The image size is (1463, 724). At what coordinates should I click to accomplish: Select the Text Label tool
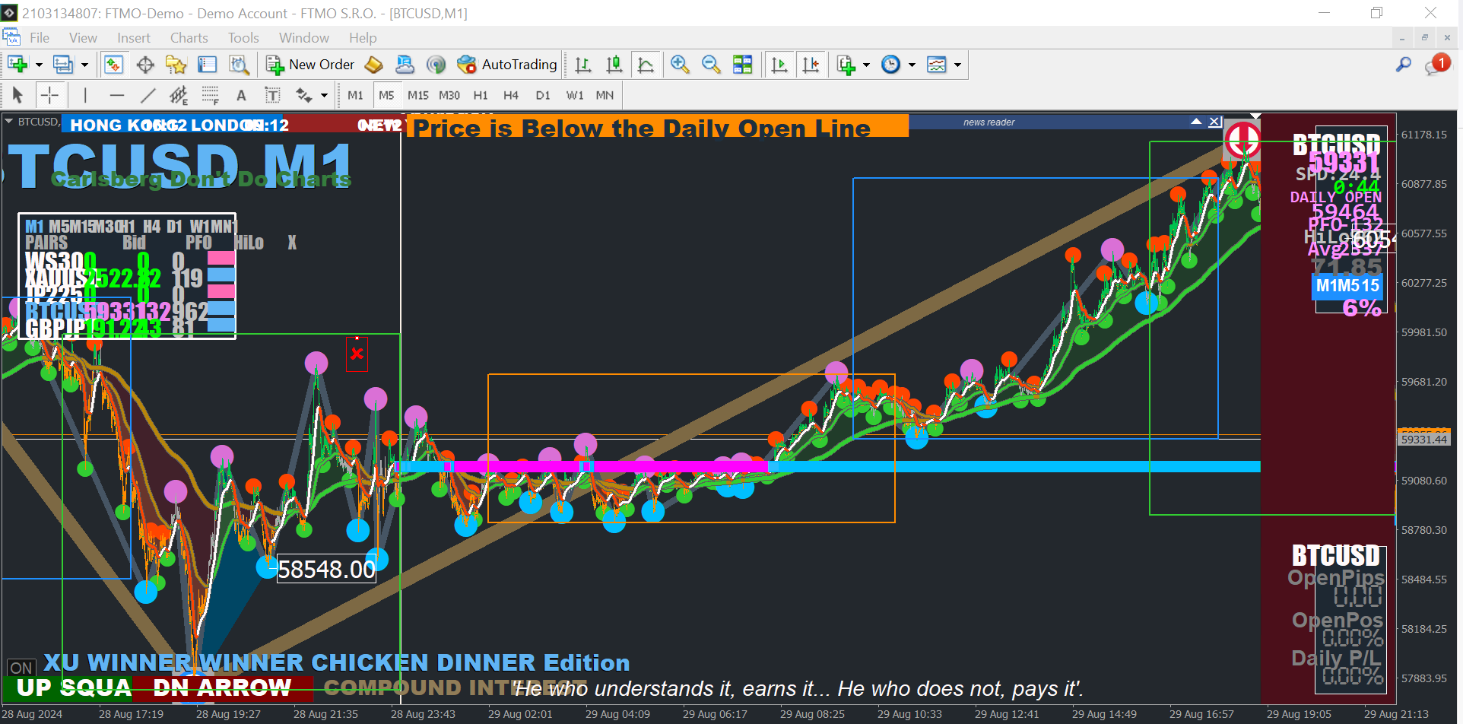[272, 95]
